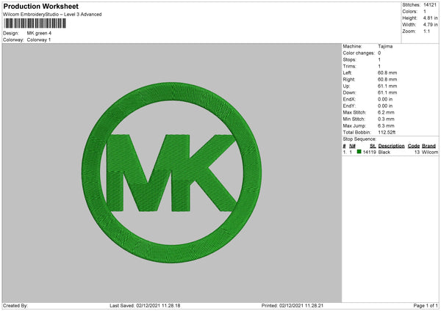The image size is (441, 311).
Task: Click the Tajima machine value
Action: [384, 46]
